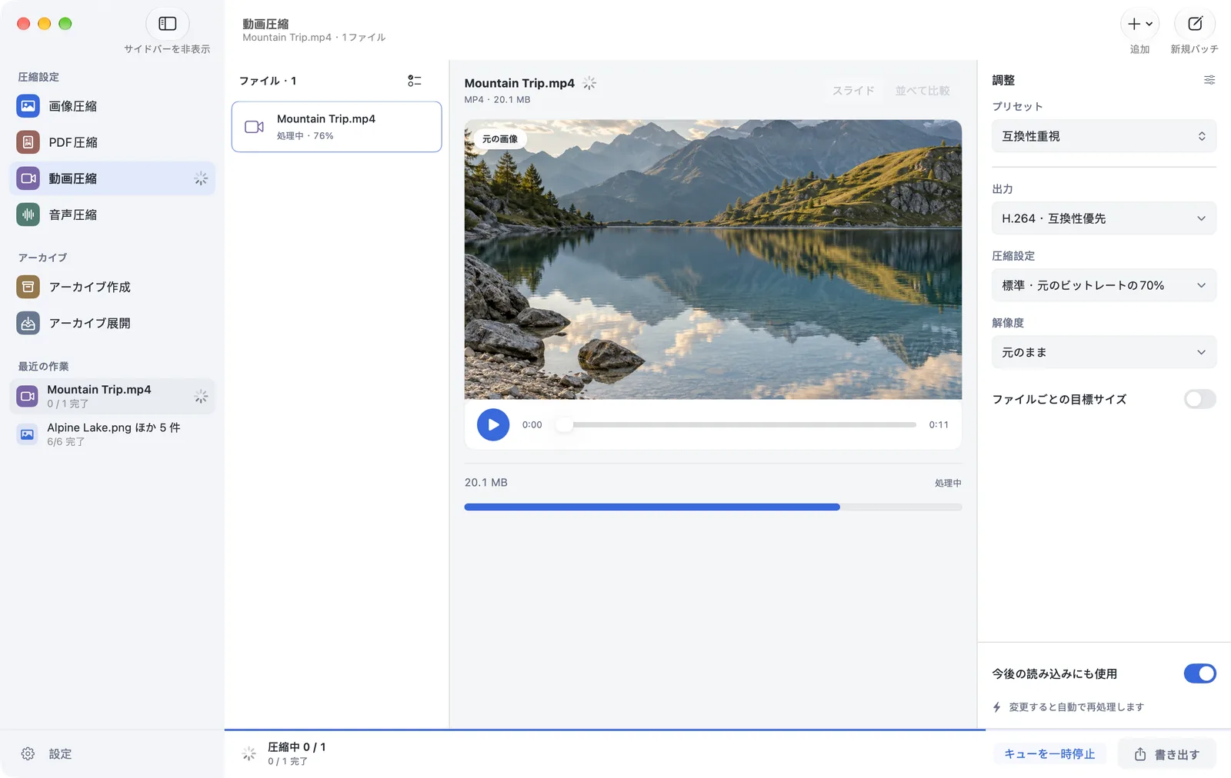Open recent job Mountain Trip.mp4 in sidebar
The image size is (1231, 778).
click(x=112, y=396)
